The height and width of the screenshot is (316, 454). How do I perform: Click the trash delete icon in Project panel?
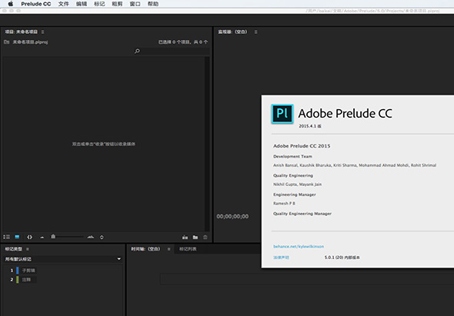(205, 238)
